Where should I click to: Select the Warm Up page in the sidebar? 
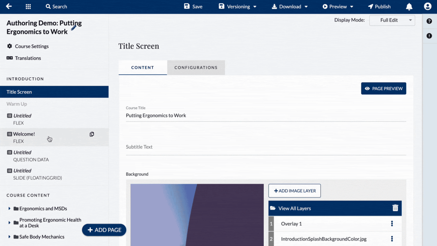17,104
